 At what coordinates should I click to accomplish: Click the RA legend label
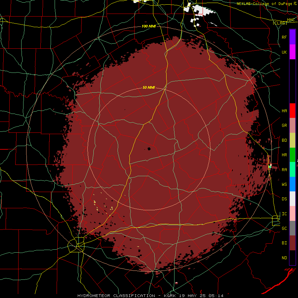point(284,170)
